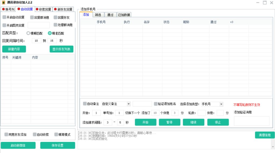This screenshot has width=275, height=153.
Task: Enable 自动备注 checkbox
Action: coord(85,104)
